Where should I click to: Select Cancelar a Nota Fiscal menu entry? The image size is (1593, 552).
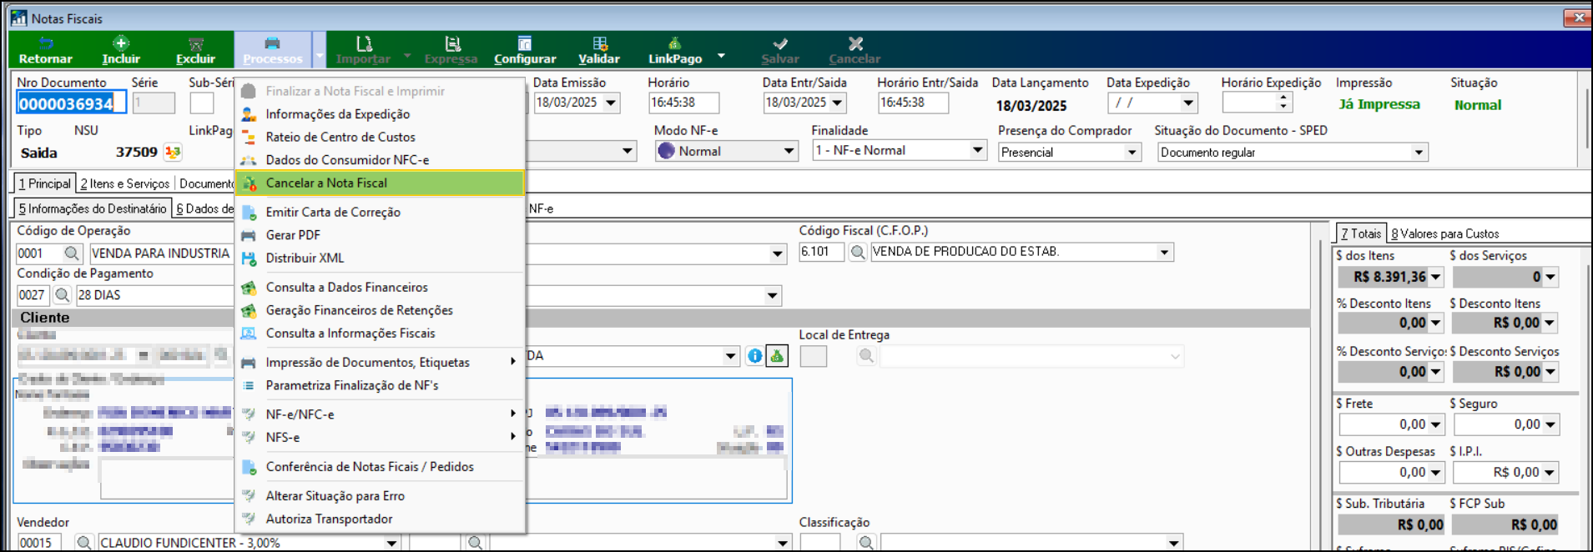click(381, 183)
